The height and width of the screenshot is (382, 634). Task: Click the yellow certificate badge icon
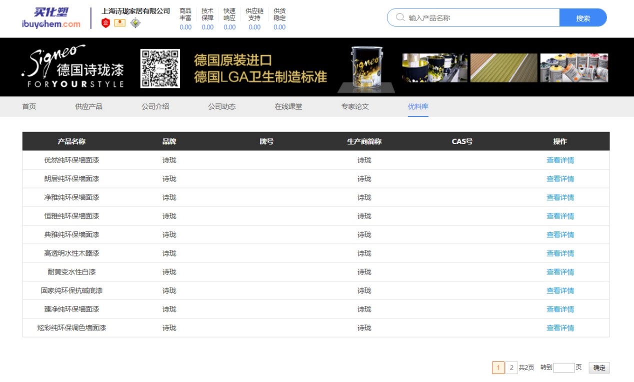point(120,23)
